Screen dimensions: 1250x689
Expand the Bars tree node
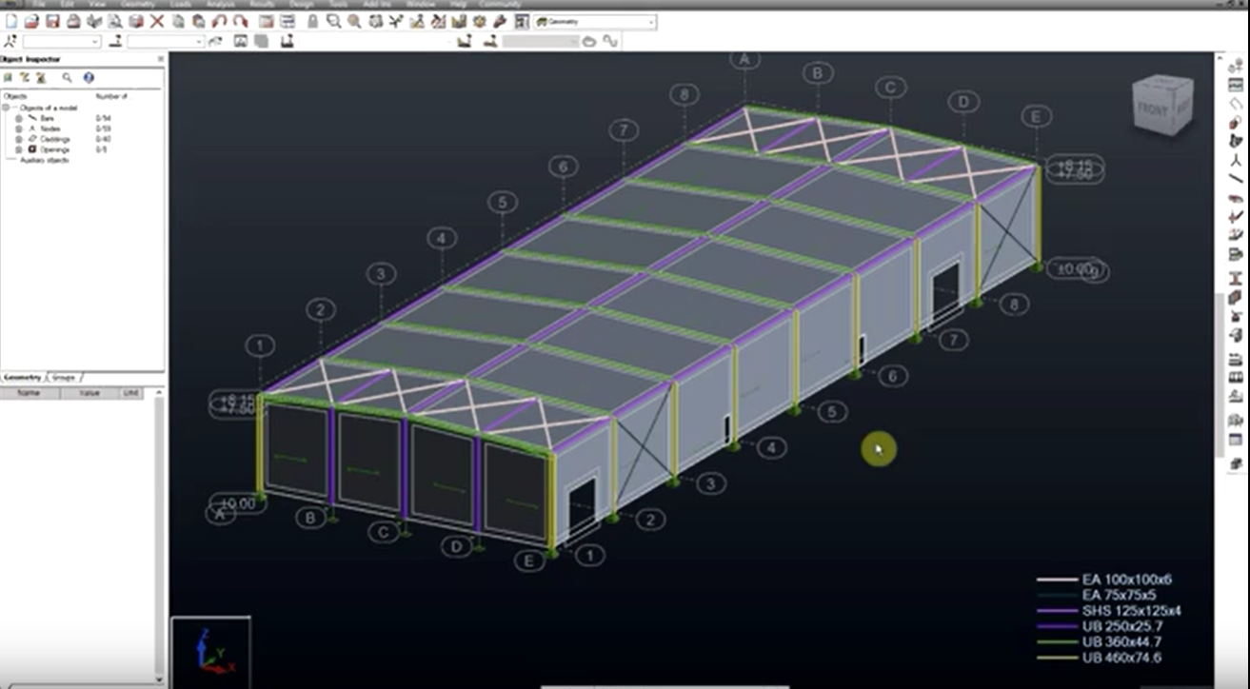18,118
